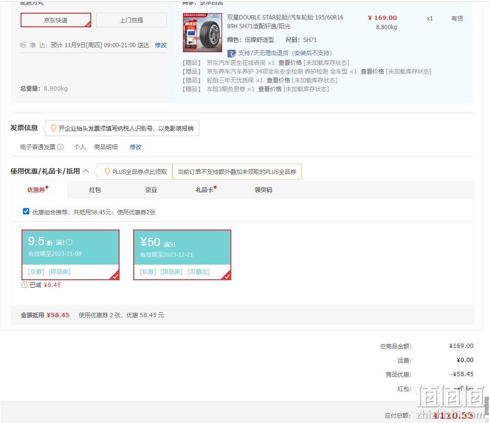The width and height of the screenshot is (489, 423).
Task: Click 开企业抬头发票 invoice tip text
Action: click(126, 128)
